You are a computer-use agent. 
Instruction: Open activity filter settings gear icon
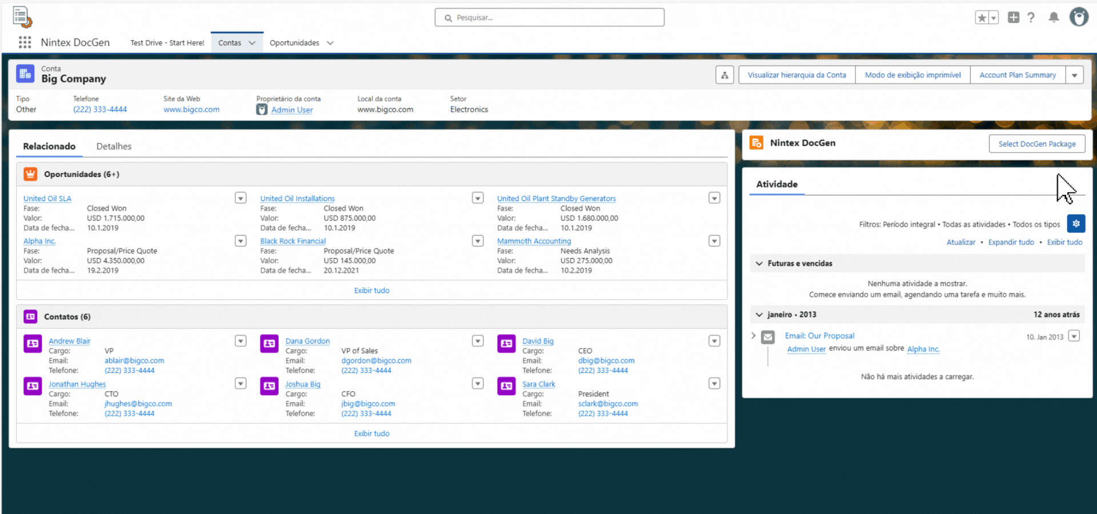[x=1076, y=224]
